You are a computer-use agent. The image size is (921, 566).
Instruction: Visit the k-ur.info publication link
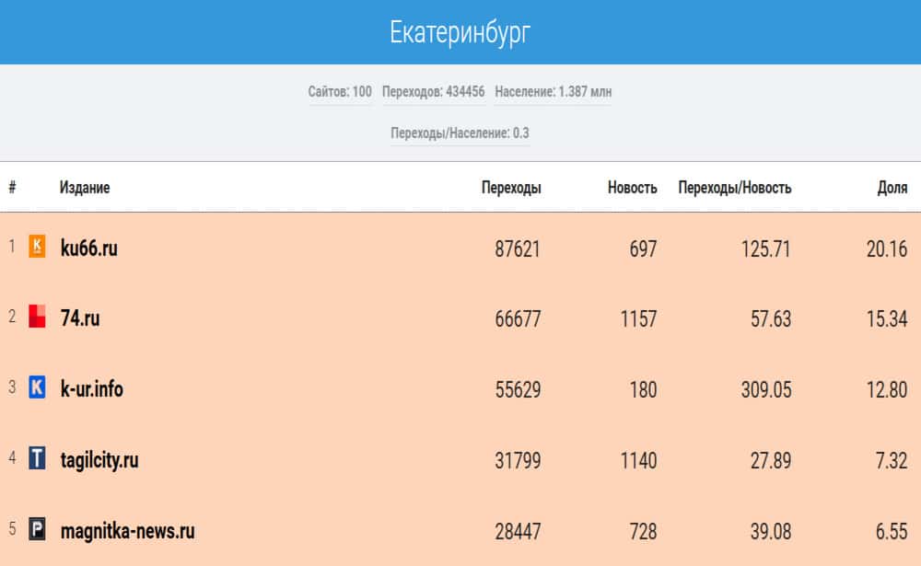[x=91, y=389]
